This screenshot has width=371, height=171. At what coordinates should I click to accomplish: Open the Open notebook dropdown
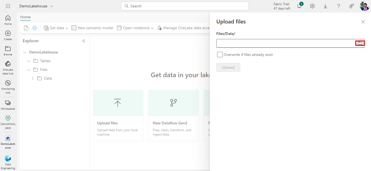(x=135, y=28)
